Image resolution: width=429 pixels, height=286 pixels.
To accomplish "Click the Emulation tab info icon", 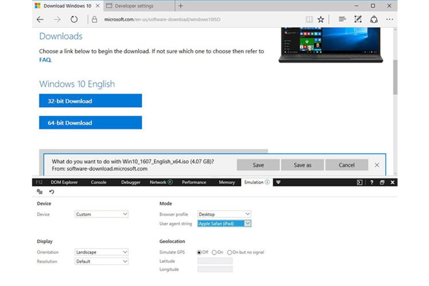I will 267,182.
